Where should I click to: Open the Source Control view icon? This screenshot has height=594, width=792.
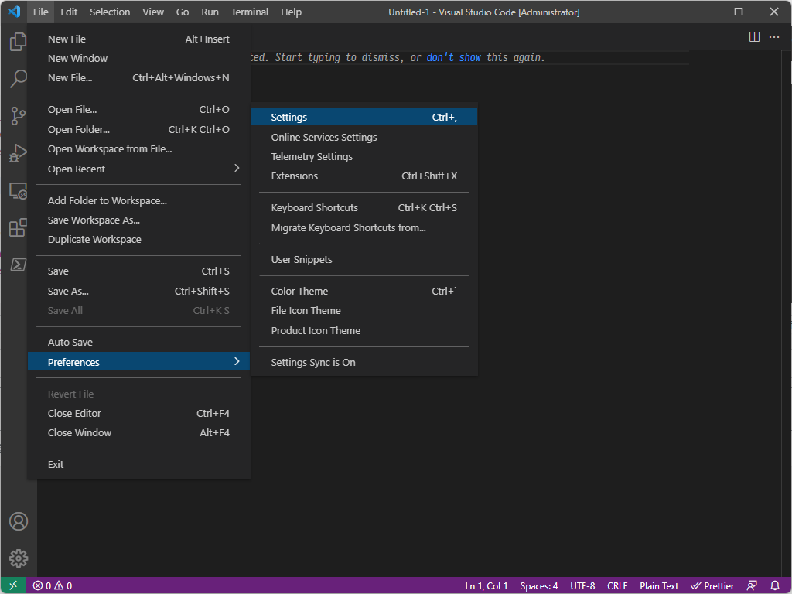click(19, 116)
